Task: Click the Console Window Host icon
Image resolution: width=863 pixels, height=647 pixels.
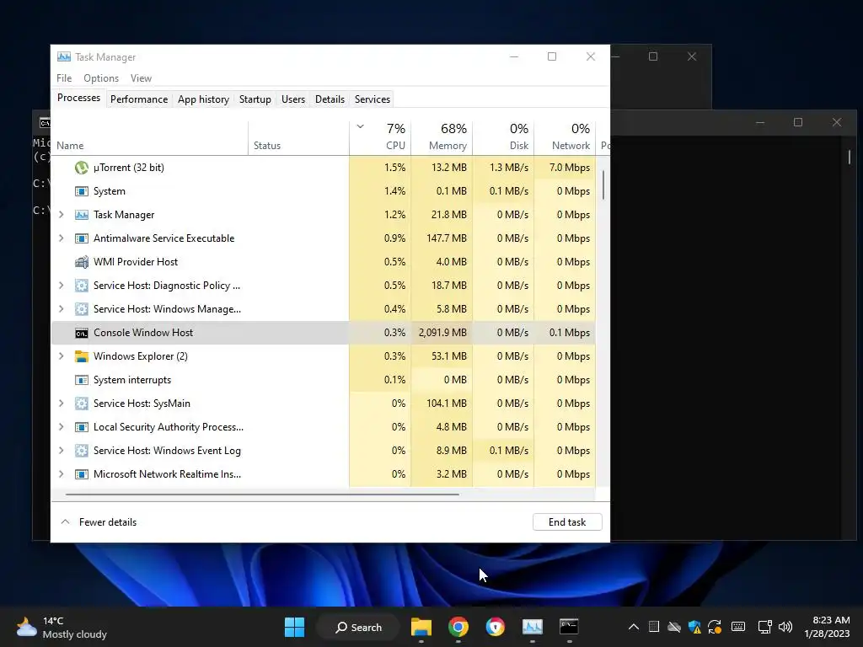Action: click(x=82, y=334)
